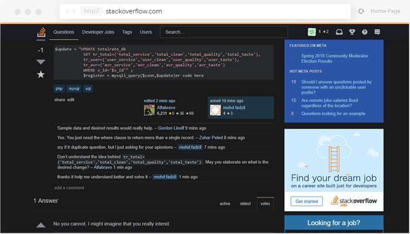Open the green user avatar profile
The width and height of the screenshot is (410, 234).
point(312,32)
